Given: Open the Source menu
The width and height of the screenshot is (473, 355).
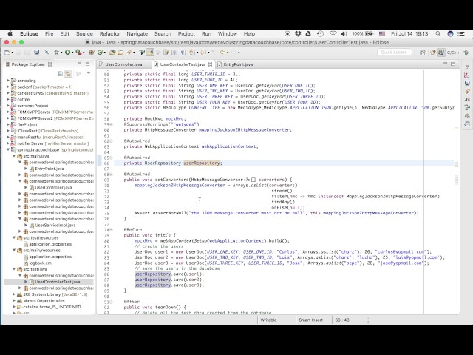Looking at the screenshot, I should coord(84,33).
